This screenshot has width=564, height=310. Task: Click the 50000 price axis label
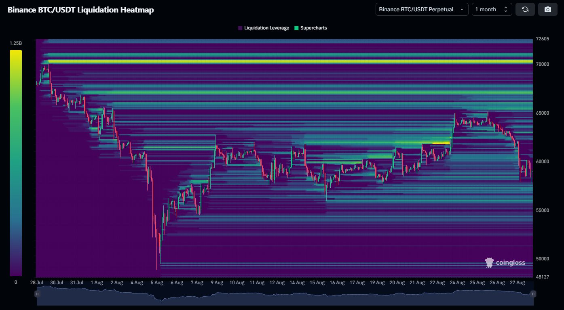pyautogui.click(x=542, y=259)
